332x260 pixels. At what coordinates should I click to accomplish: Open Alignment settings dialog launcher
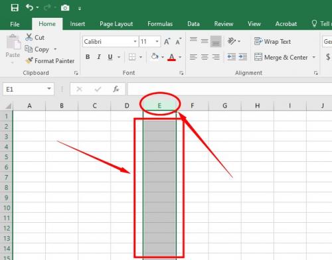click(316, 73)
